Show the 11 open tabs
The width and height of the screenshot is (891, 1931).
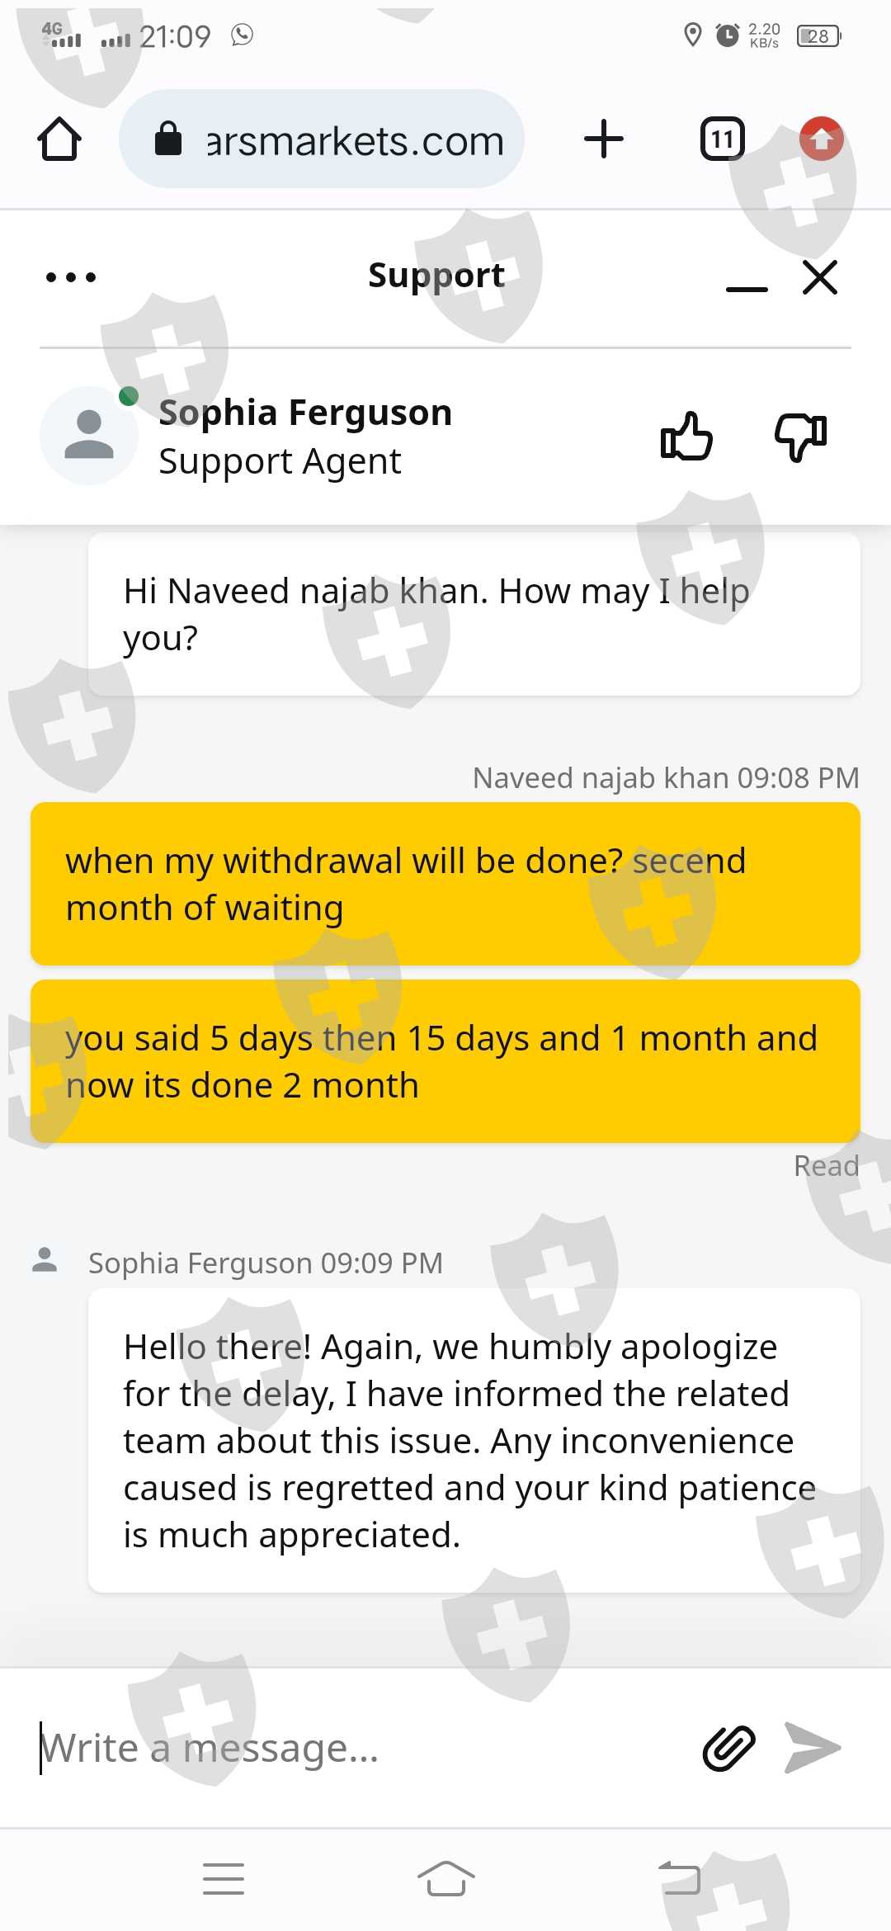[722, 139]
